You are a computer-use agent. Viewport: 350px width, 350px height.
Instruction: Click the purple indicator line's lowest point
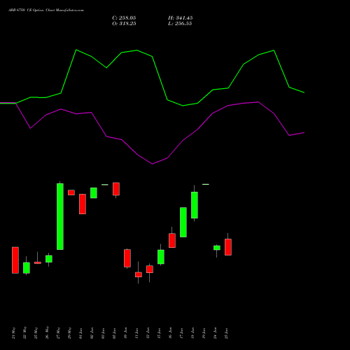(x=153, y=164)
